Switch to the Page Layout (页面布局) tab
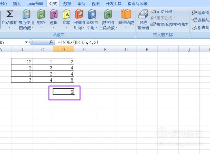This screenshot has height=154, width=210. pos(35,4)
